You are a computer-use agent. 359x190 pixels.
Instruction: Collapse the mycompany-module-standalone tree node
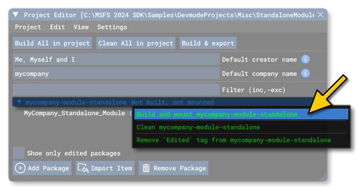(19, 102)
